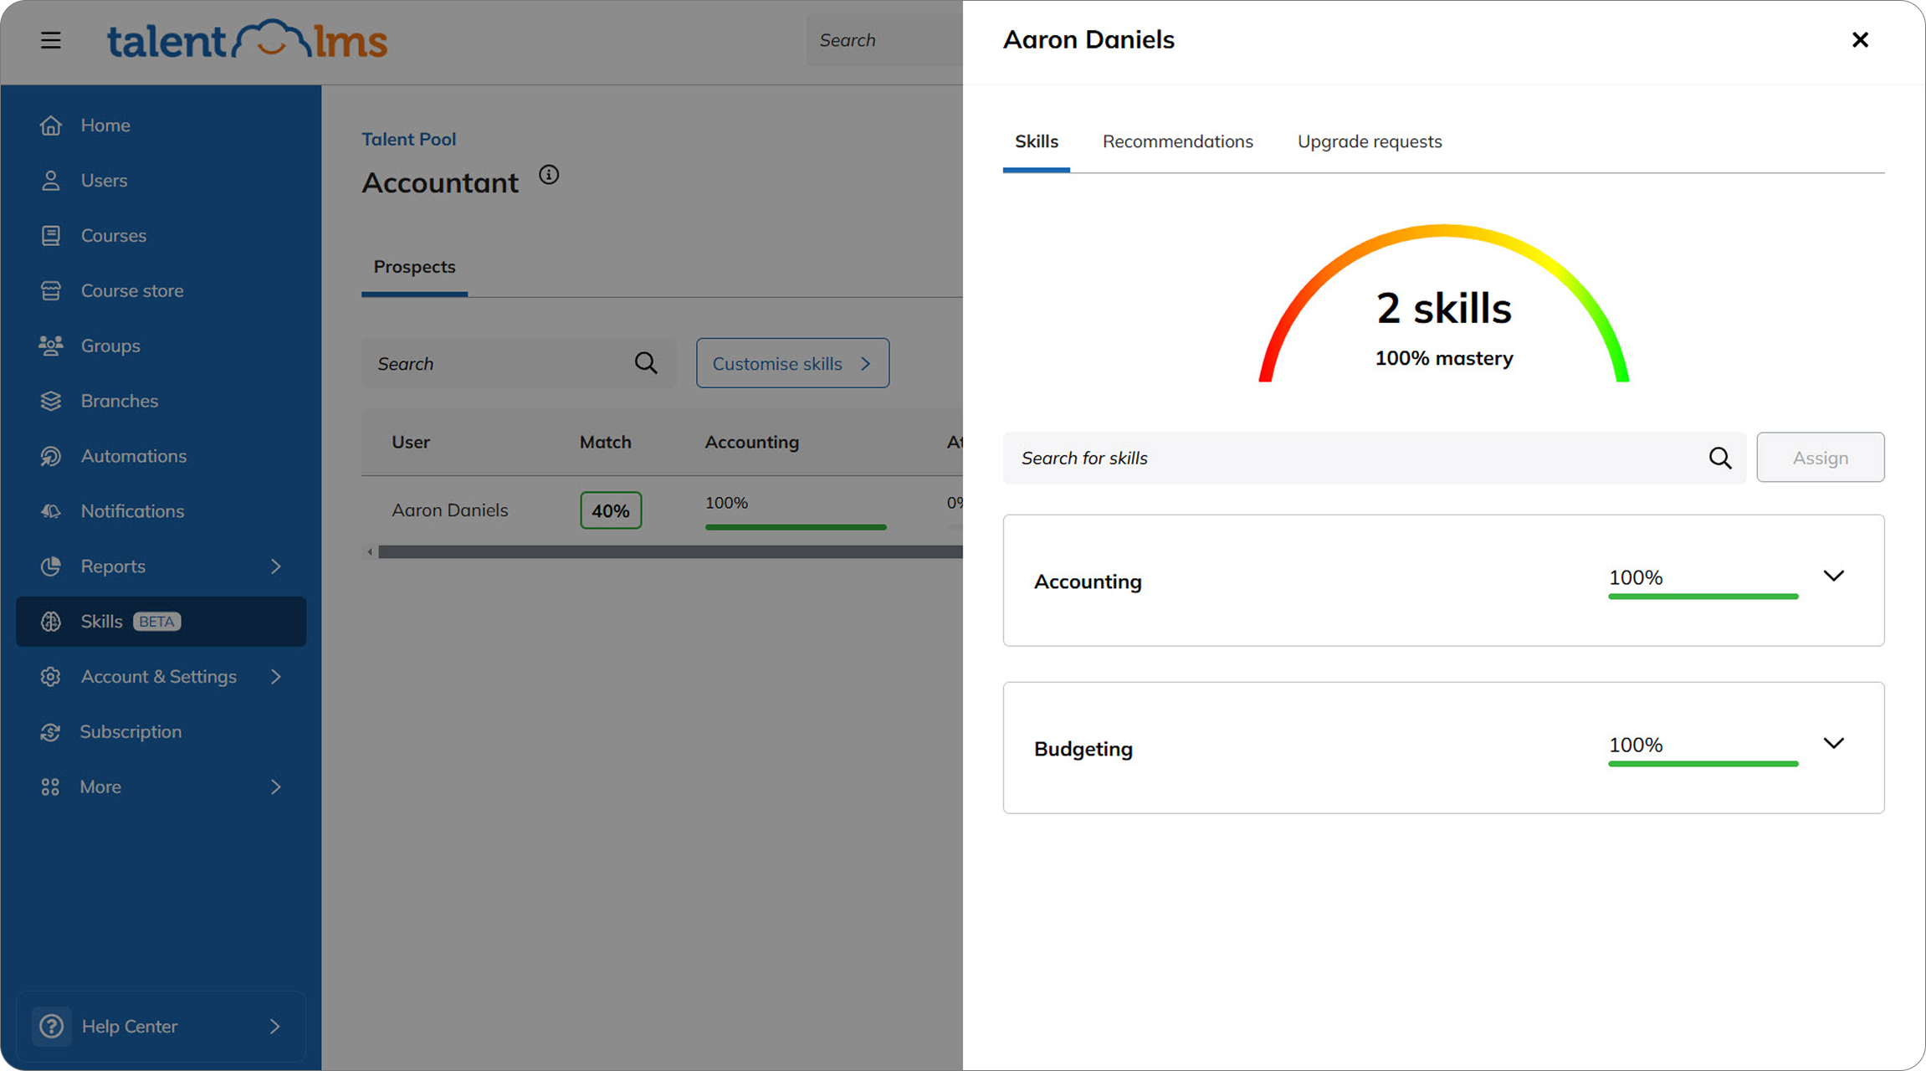Image resolution: width=1926 pixels, height=1071 pixels.
Task: Open the hamburger menu icon
Action: 51,40
